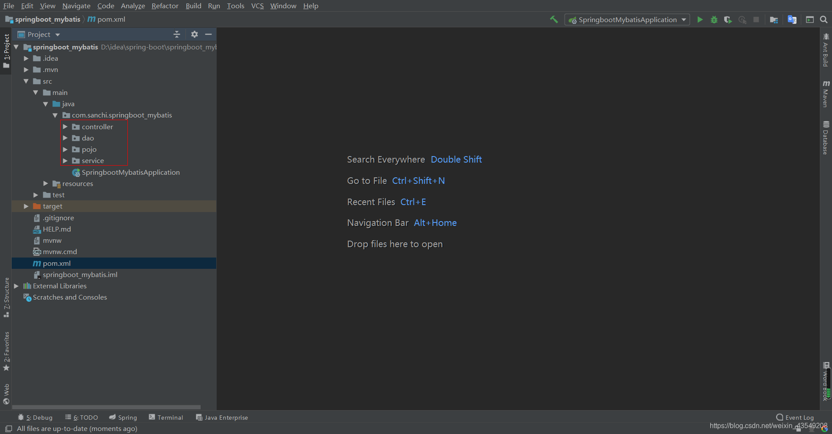
Task: Open the Refactor menu
Action: point(165,6)
